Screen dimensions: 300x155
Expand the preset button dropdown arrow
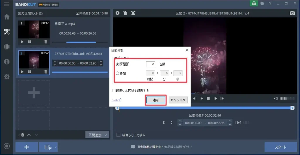55,147
